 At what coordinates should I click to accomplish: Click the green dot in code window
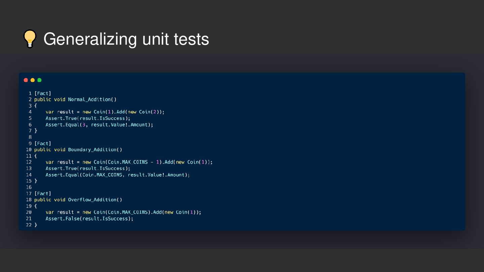(x=39, y=80)
